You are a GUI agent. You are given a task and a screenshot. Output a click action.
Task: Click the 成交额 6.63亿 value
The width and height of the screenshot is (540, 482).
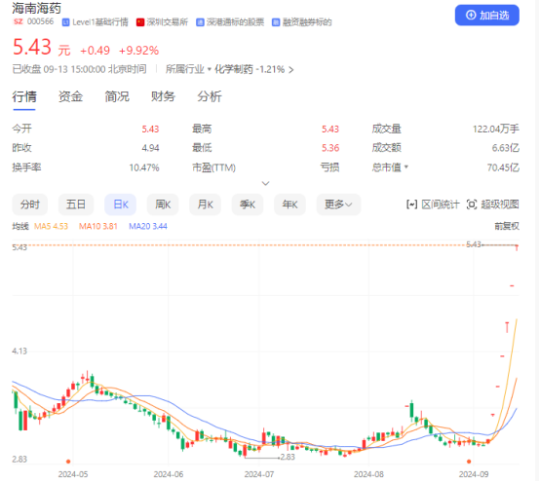505,148
